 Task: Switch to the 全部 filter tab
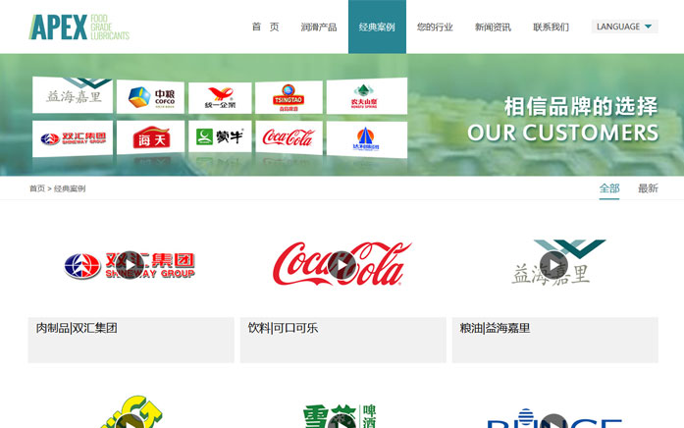pos(609,188)
